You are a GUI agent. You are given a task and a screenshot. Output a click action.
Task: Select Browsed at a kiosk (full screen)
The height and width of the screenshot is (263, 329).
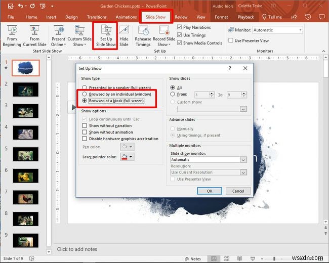click(x=85, y=101)
